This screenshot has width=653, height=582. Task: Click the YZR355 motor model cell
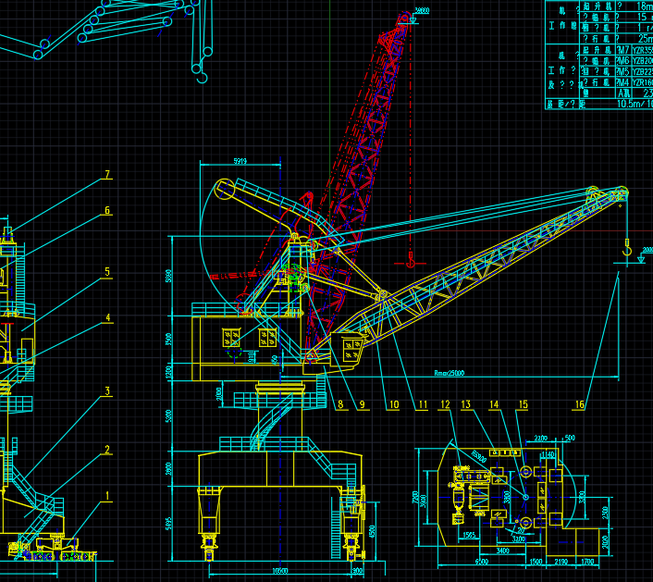coord(642,50)
